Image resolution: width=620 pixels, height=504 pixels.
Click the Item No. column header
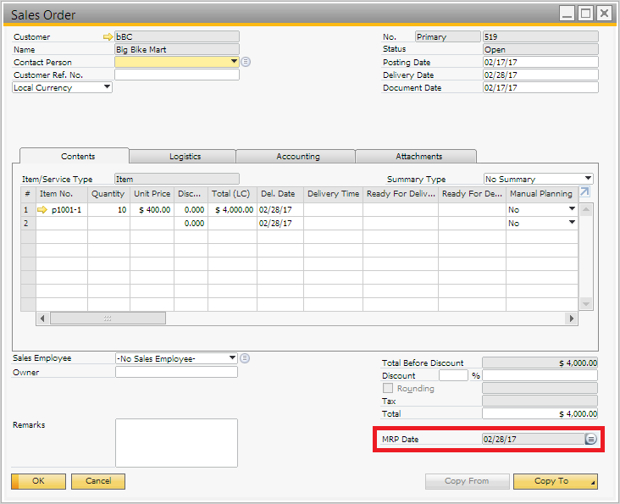pyautogui.click(x=62, y=194)
